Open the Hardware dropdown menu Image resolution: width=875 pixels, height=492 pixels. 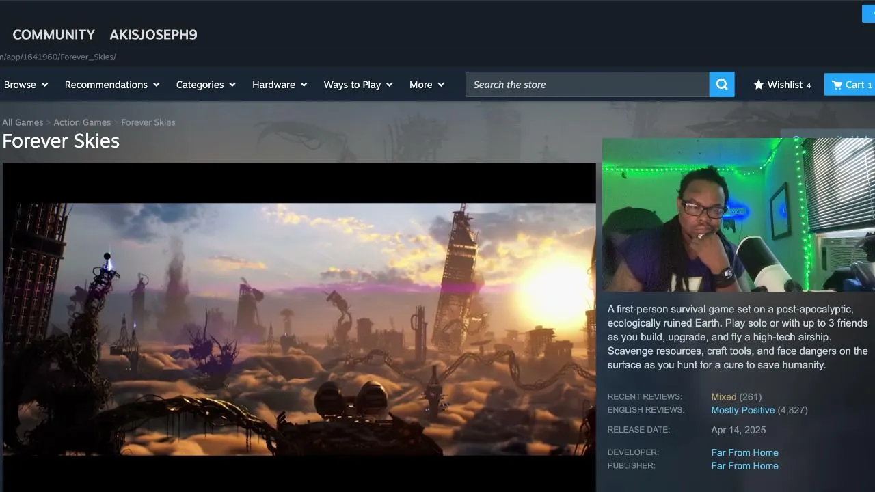point(280,85)
